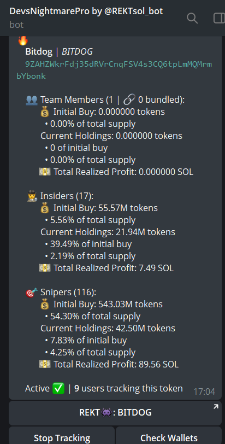Click the Insiders detective emoji
Screen dimensions: 225x444
[x=31, y=196]
